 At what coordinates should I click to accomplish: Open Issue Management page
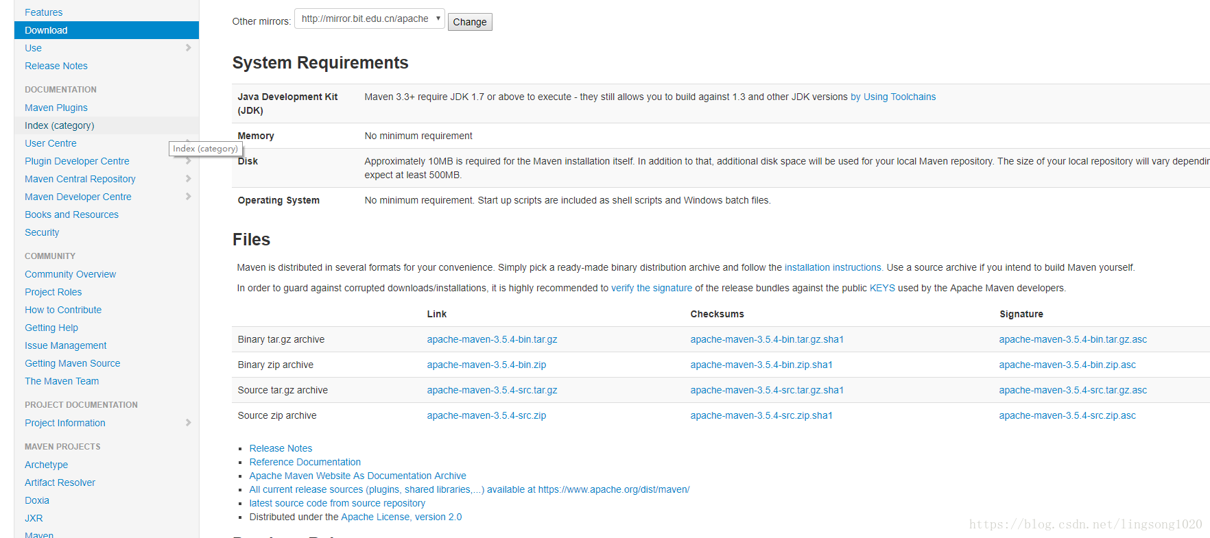(66, 345)
